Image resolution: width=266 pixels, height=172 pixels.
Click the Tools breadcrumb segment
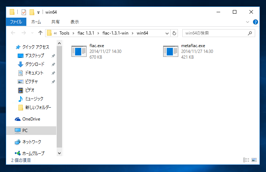coord(64,33)
